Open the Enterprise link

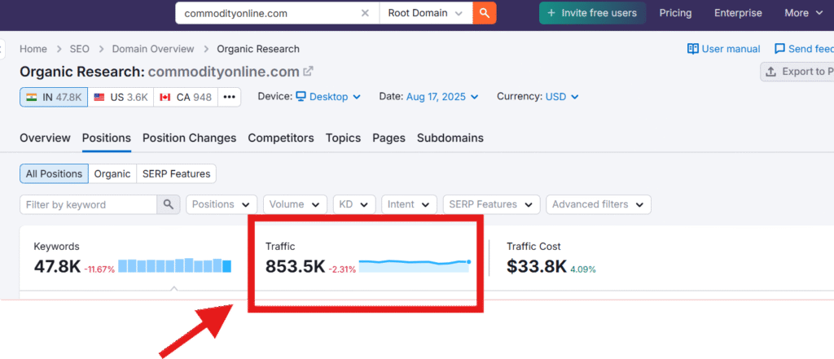coord(738,13)
